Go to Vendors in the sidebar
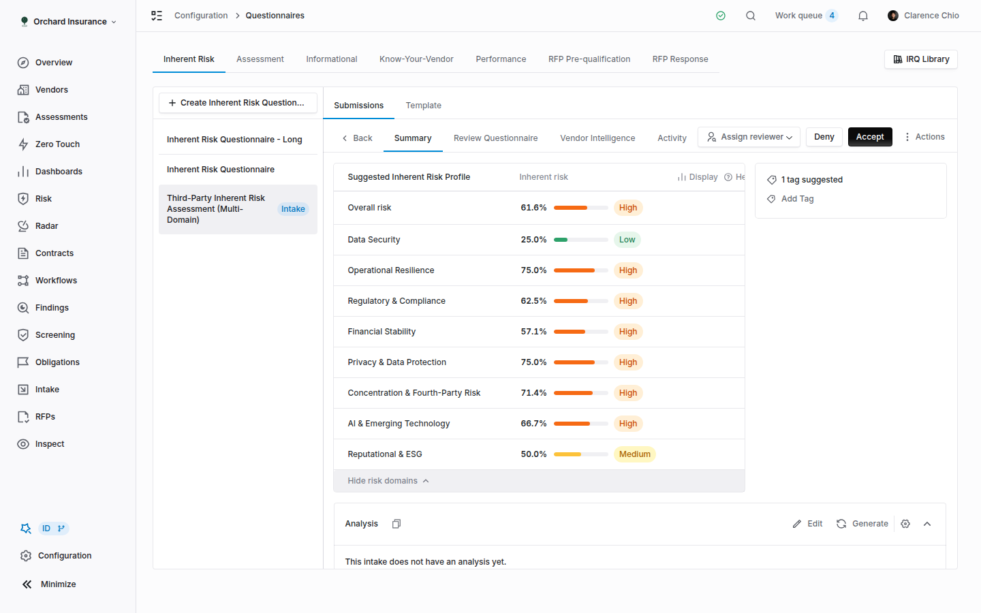The height and width of the screenshot is (613, 981). (x=52, y=90)
